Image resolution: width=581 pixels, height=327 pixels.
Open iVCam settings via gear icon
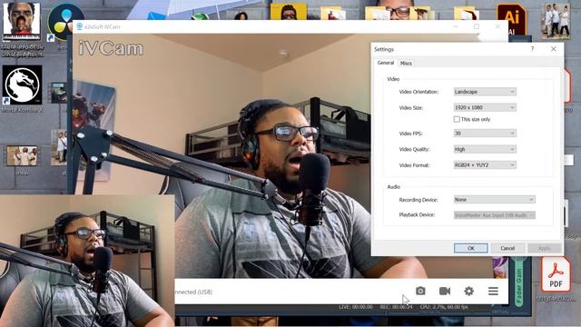coord(468,291)
